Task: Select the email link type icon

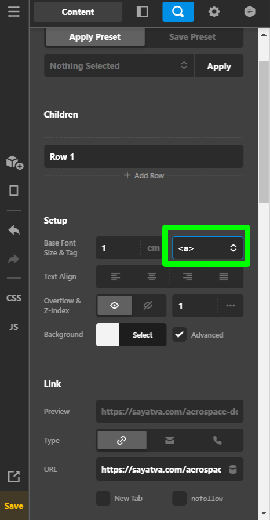Action: click(170, 441)
